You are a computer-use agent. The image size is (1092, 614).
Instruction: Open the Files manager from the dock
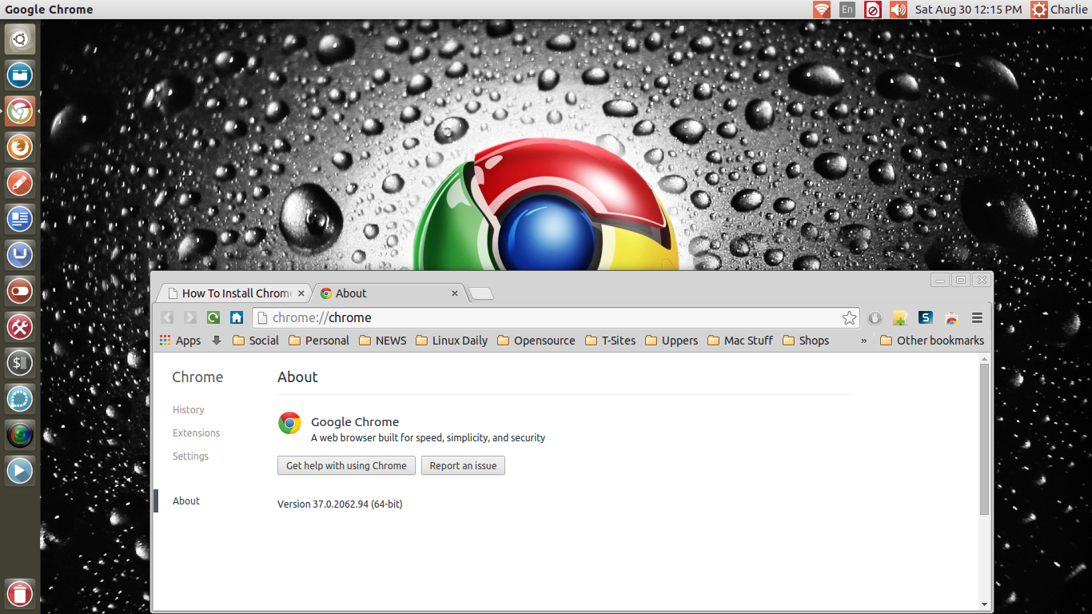tap(20, 75)
